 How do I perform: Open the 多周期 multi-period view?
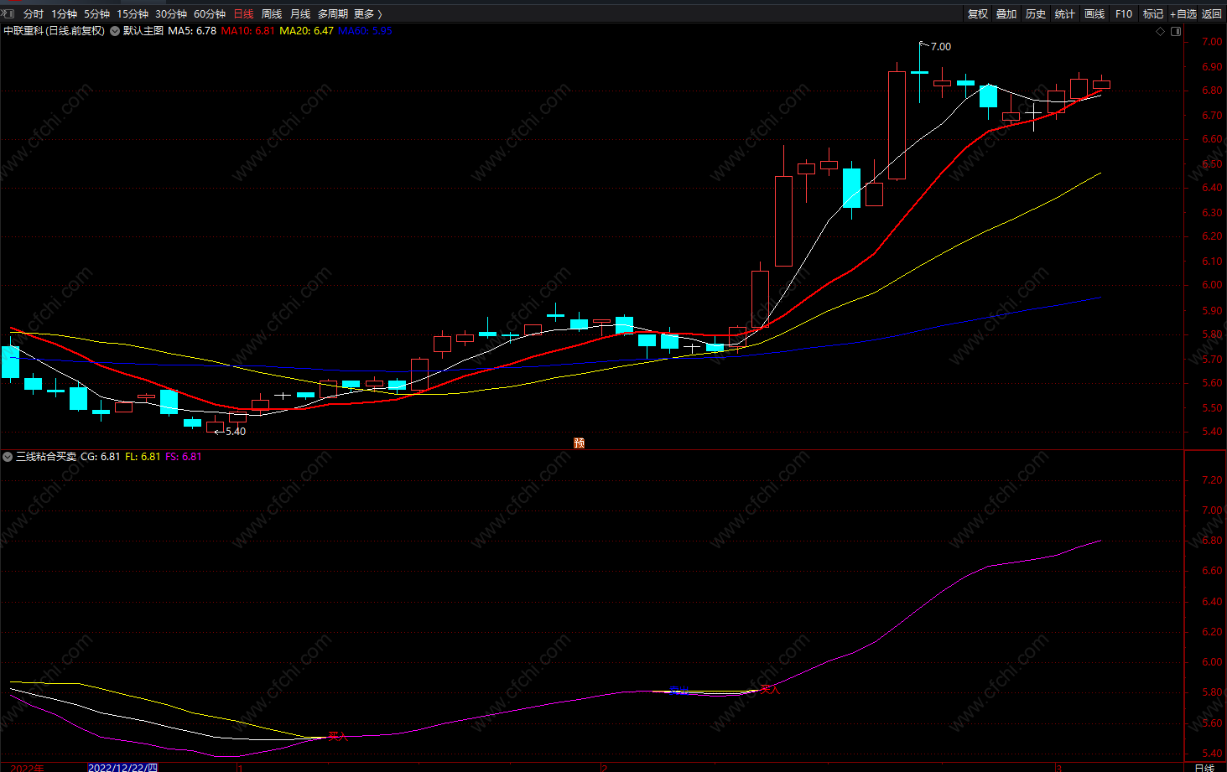coord(332,14)
